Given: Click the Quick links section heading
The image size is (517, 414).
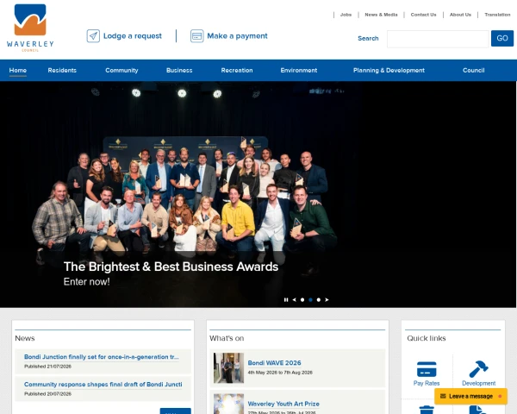Looking at the screenshot, I should [x=427, y=338].
